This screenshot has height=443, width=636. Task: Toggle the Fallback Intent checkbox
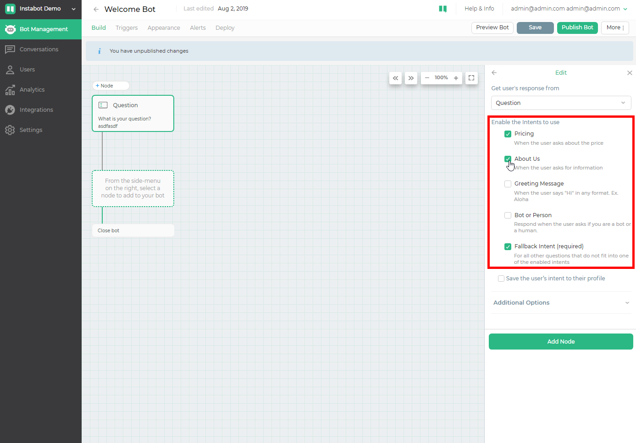(508, 246)
